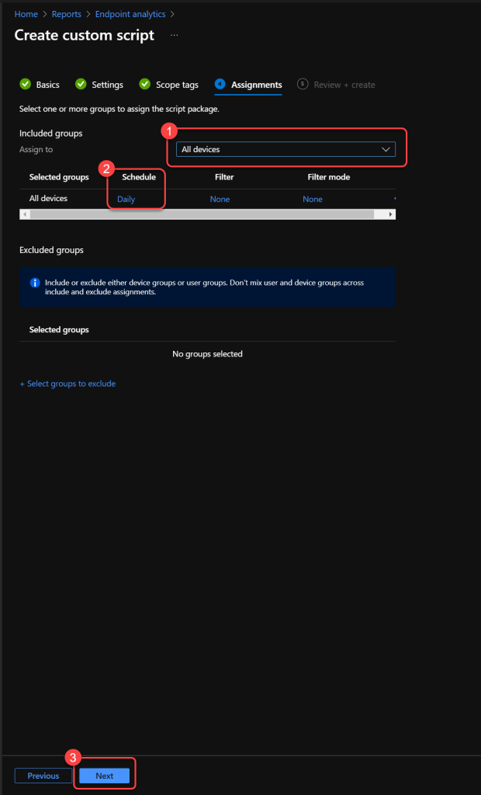Click the blue info icon in banner
The height and width of the screenshot is (795, 481).
[x=34, y=283]
